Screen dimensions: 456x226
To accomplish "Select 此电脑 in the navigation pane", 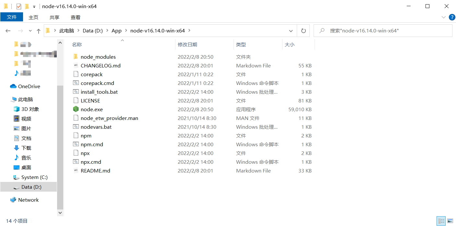I will click(26, 100).
